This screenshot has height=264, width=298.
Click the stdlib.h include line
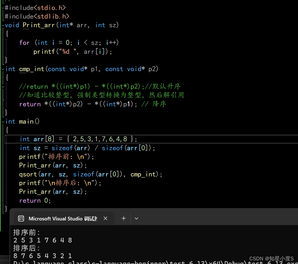point(37,16)
